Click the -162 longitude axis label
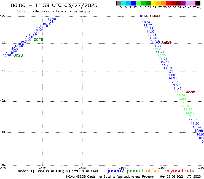The width and height of the screenshot is (204, 179). pos(42,168)
